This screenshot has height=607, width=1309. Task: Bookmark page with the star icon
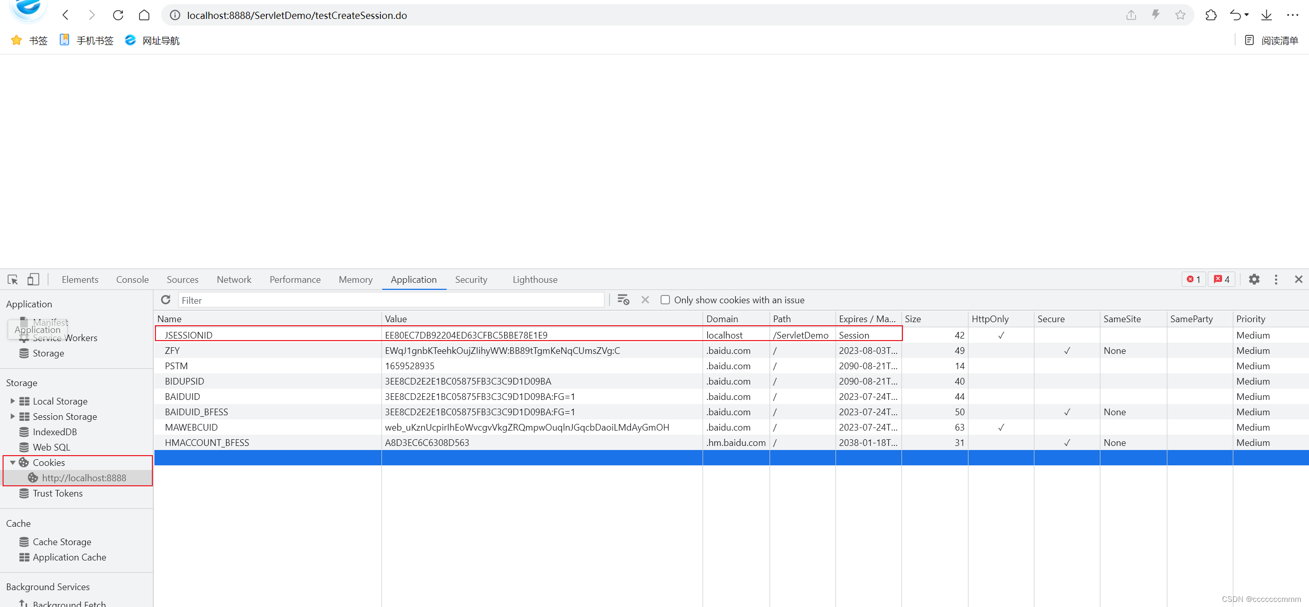coord(1180,15)
